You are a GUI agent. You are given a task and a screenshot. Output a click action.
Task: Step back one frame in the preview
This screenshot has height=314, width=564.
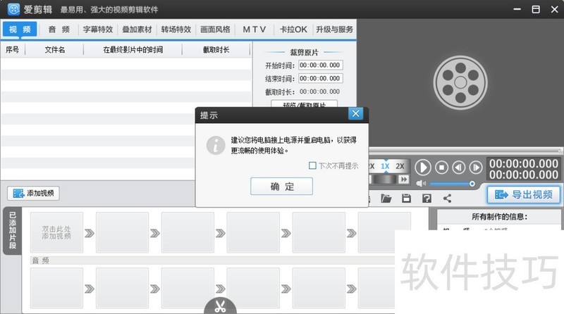[x=459, y=168]
